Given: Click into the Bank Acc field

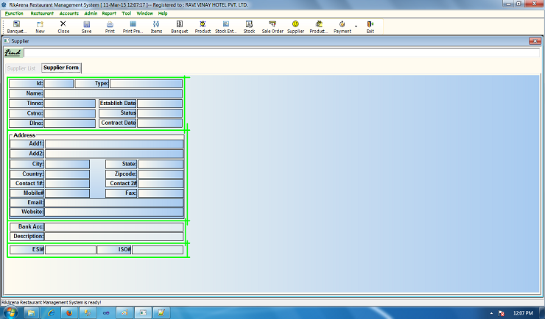Looking at the screenshot, I should point(113,226).
